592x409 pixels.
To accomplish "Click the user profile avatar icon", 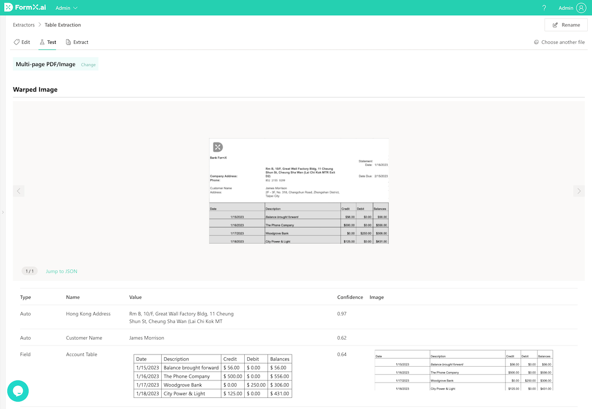I will click(581, 8).
